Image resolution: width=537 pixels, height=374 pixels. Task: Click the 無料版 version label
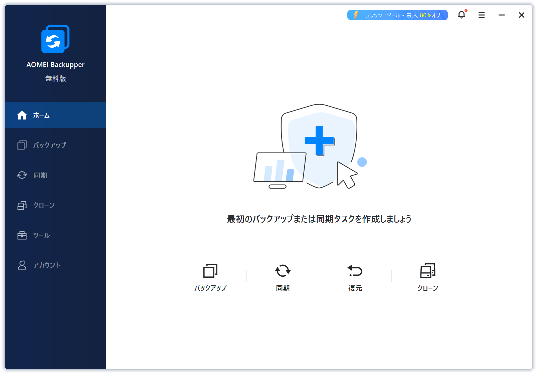(x=55, y=78)
